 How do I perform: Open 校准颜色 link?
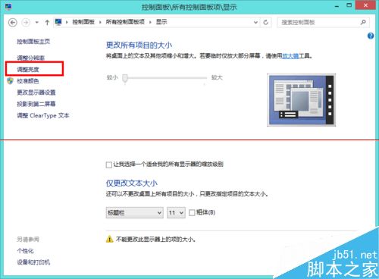click(28, 81)
